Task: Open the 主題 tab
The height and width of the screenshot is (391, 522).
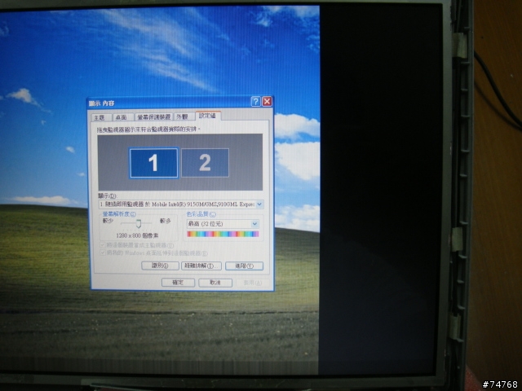Action: (100, 117)
